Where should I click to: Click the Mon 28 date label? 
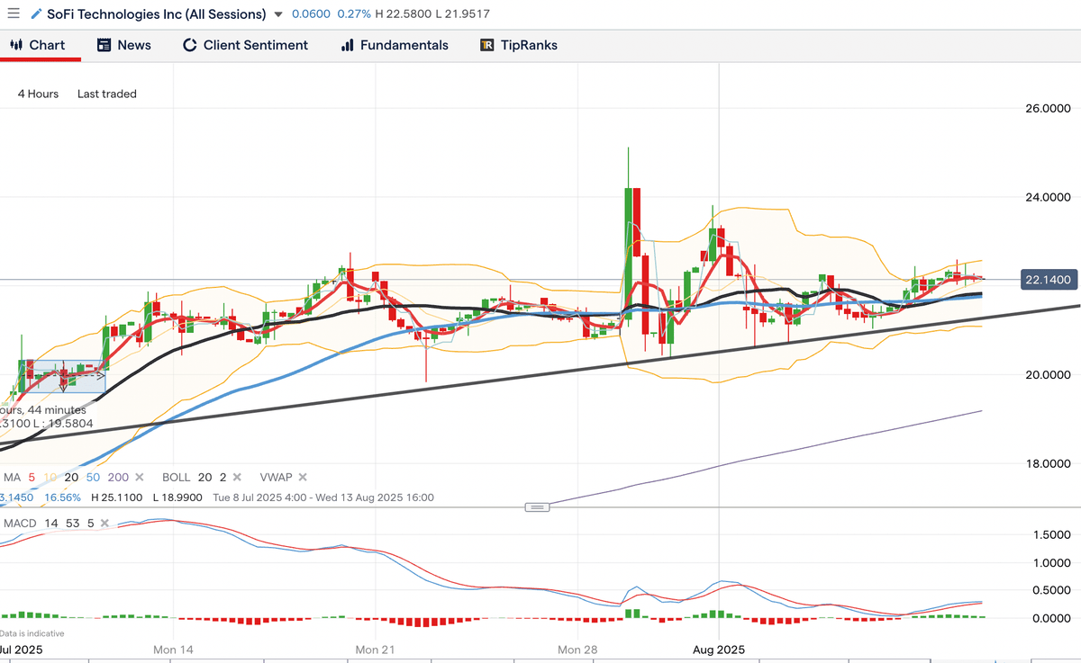tap(578, 649)
